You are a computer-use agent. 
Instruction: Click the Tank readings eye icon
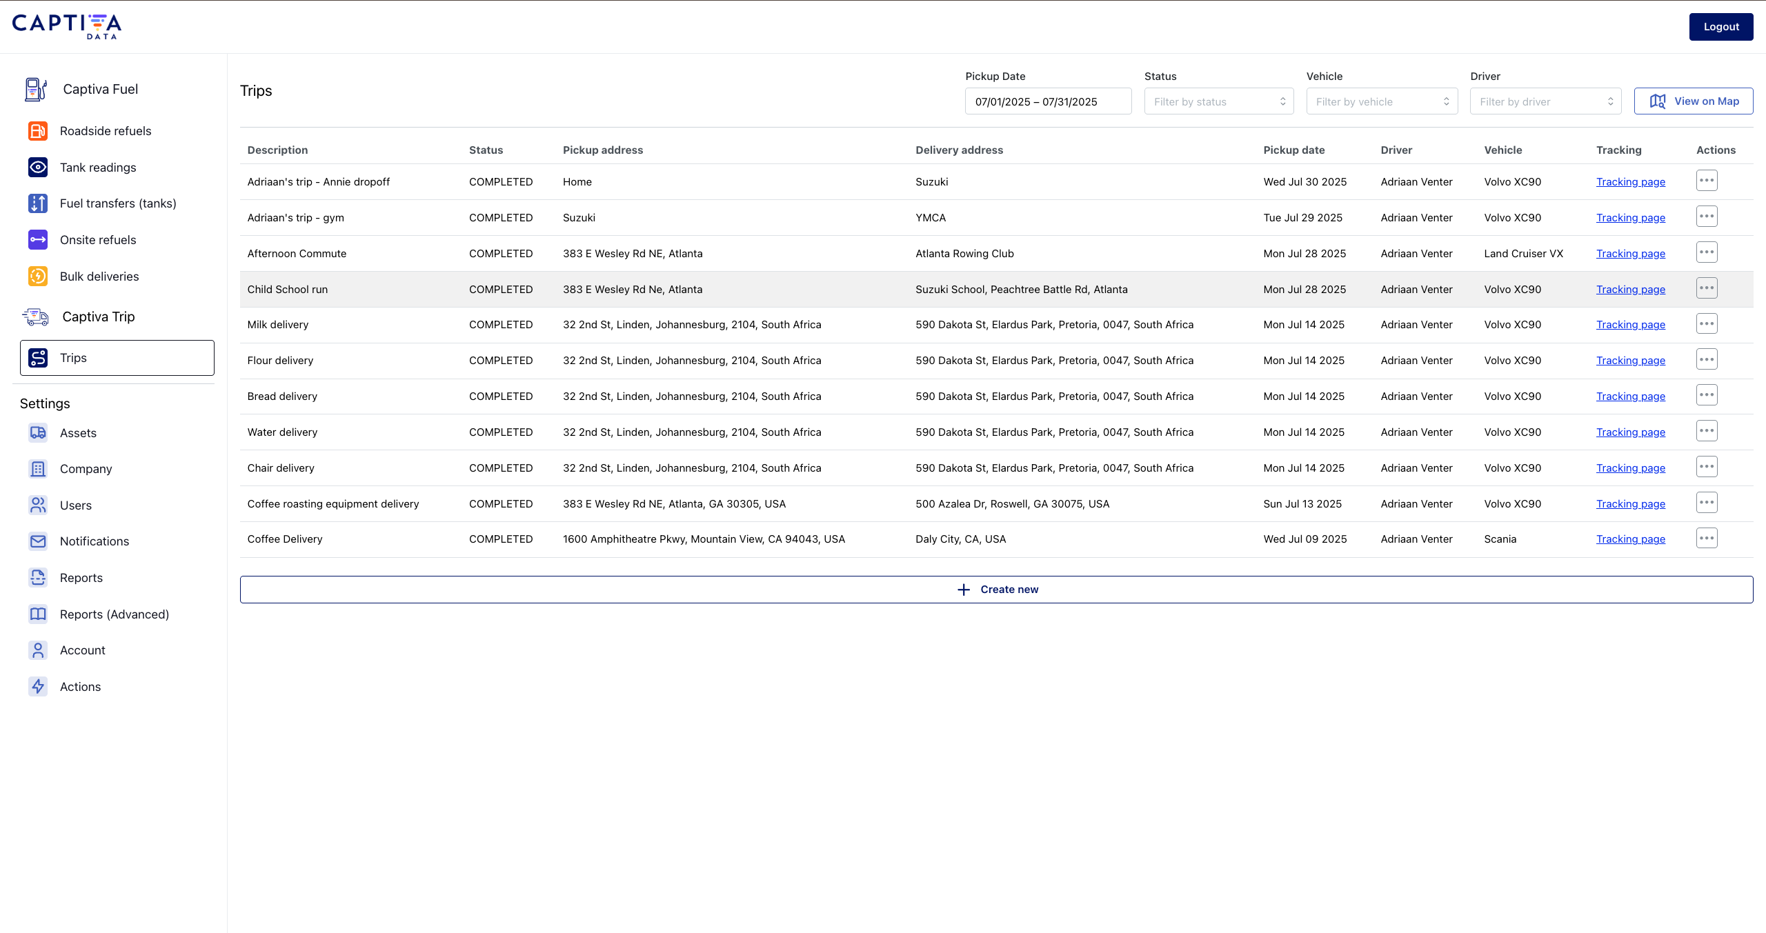click(x=37, y=167)
